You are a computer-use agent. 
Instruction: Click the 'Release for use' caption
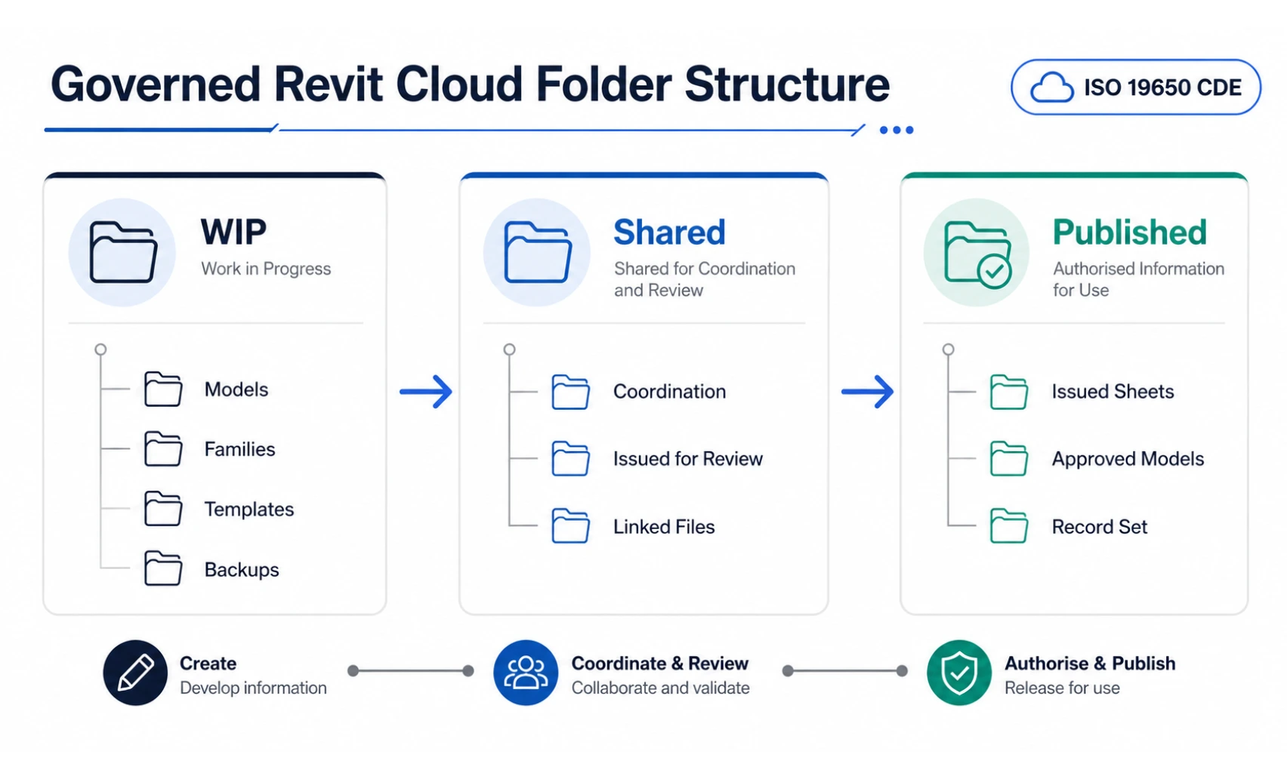tap(1062, 688)
